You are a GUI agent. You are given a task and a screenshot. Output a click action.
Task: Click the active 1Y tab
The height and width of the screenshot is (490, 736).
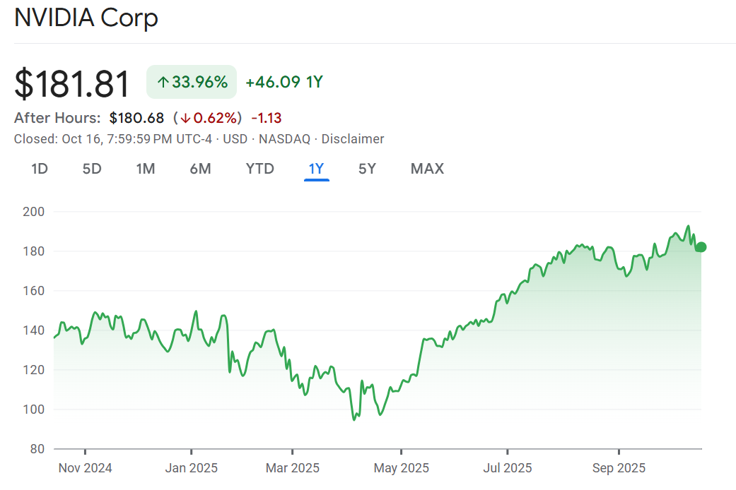pos(316,169)
